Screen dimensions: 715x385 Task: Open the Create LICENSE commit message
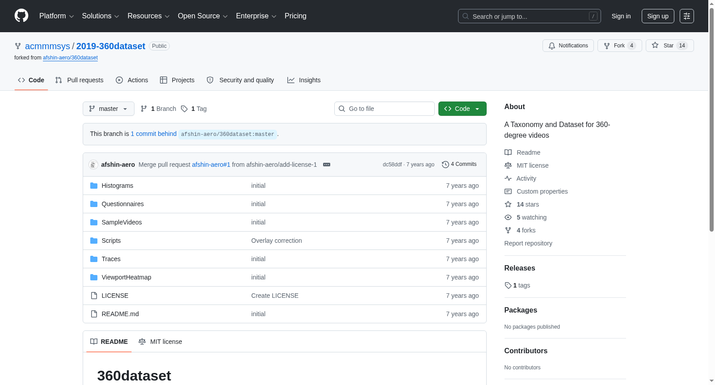coord(274,296)
